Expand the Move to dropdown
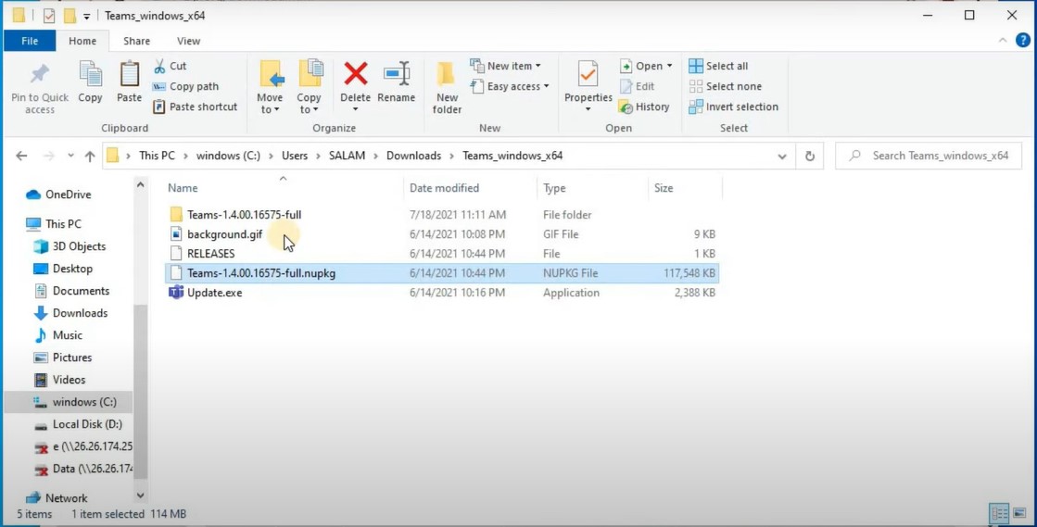Image resolution: width=1037 pixels, height=527 pixels. [270, 109]
